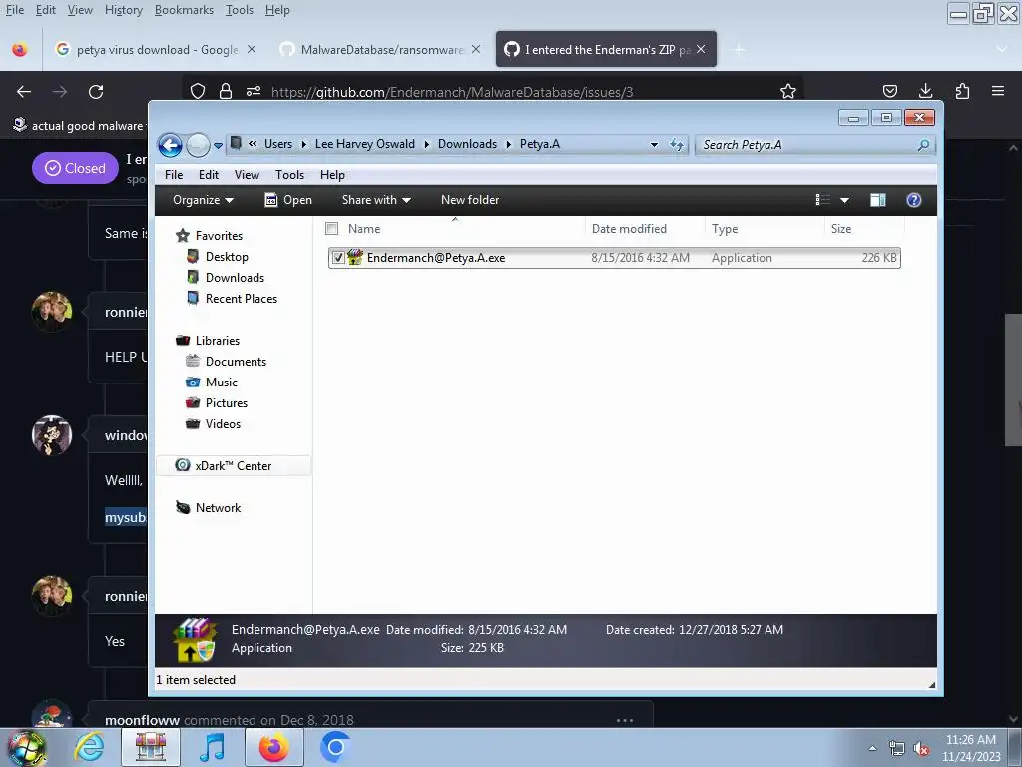Viewport: 1022px width, 767px height.
Task: Close the I entered the Enderman's ZIP tab
Action: click(x=701, y=49)
